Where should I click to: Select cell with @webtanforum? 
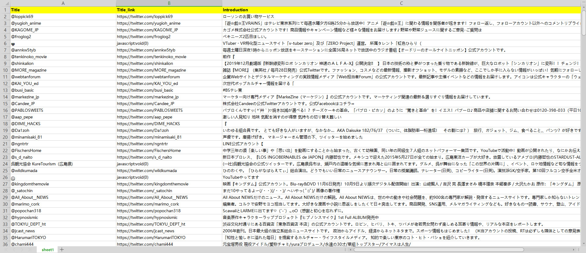click(x=63, y=77)
